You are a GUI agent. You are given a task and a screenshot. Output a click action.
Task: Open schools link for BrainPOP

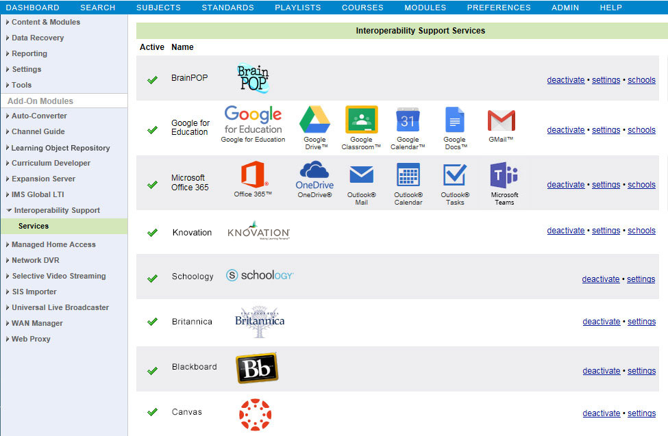[641, 80]
